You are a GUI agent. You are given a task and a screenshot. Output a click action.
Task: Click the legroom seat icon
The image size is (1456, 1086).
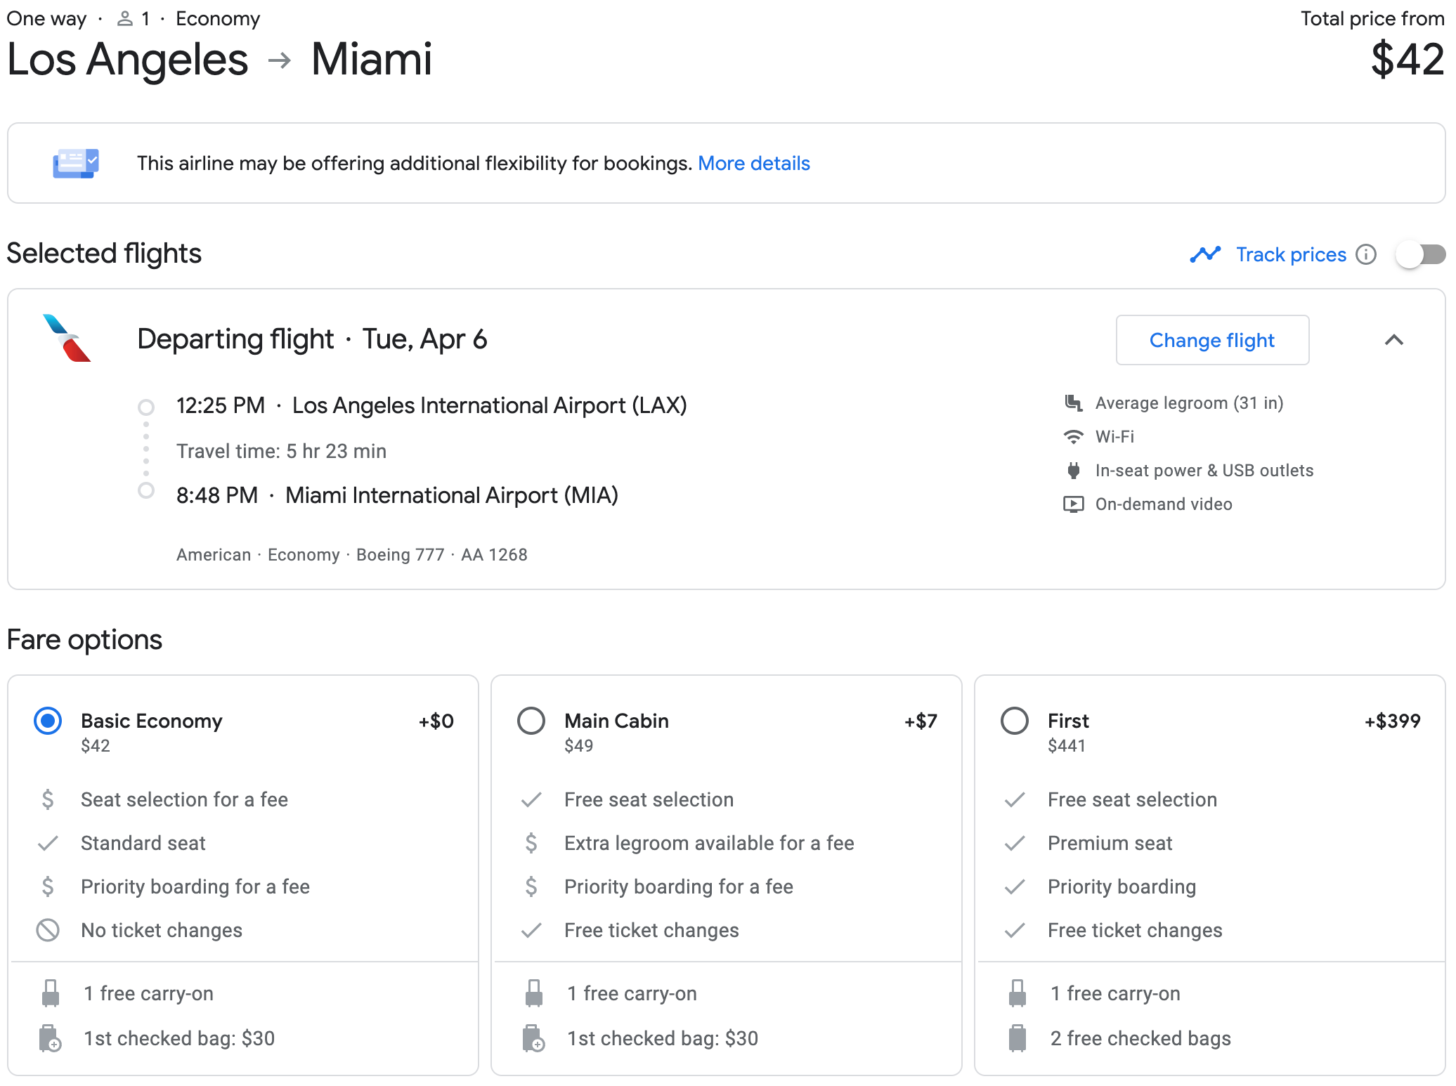[1073, 403]
